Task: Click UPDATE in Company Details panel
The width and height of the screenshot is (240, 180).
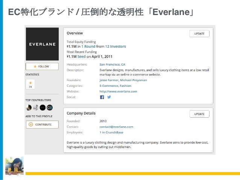Action: point(199,114)
